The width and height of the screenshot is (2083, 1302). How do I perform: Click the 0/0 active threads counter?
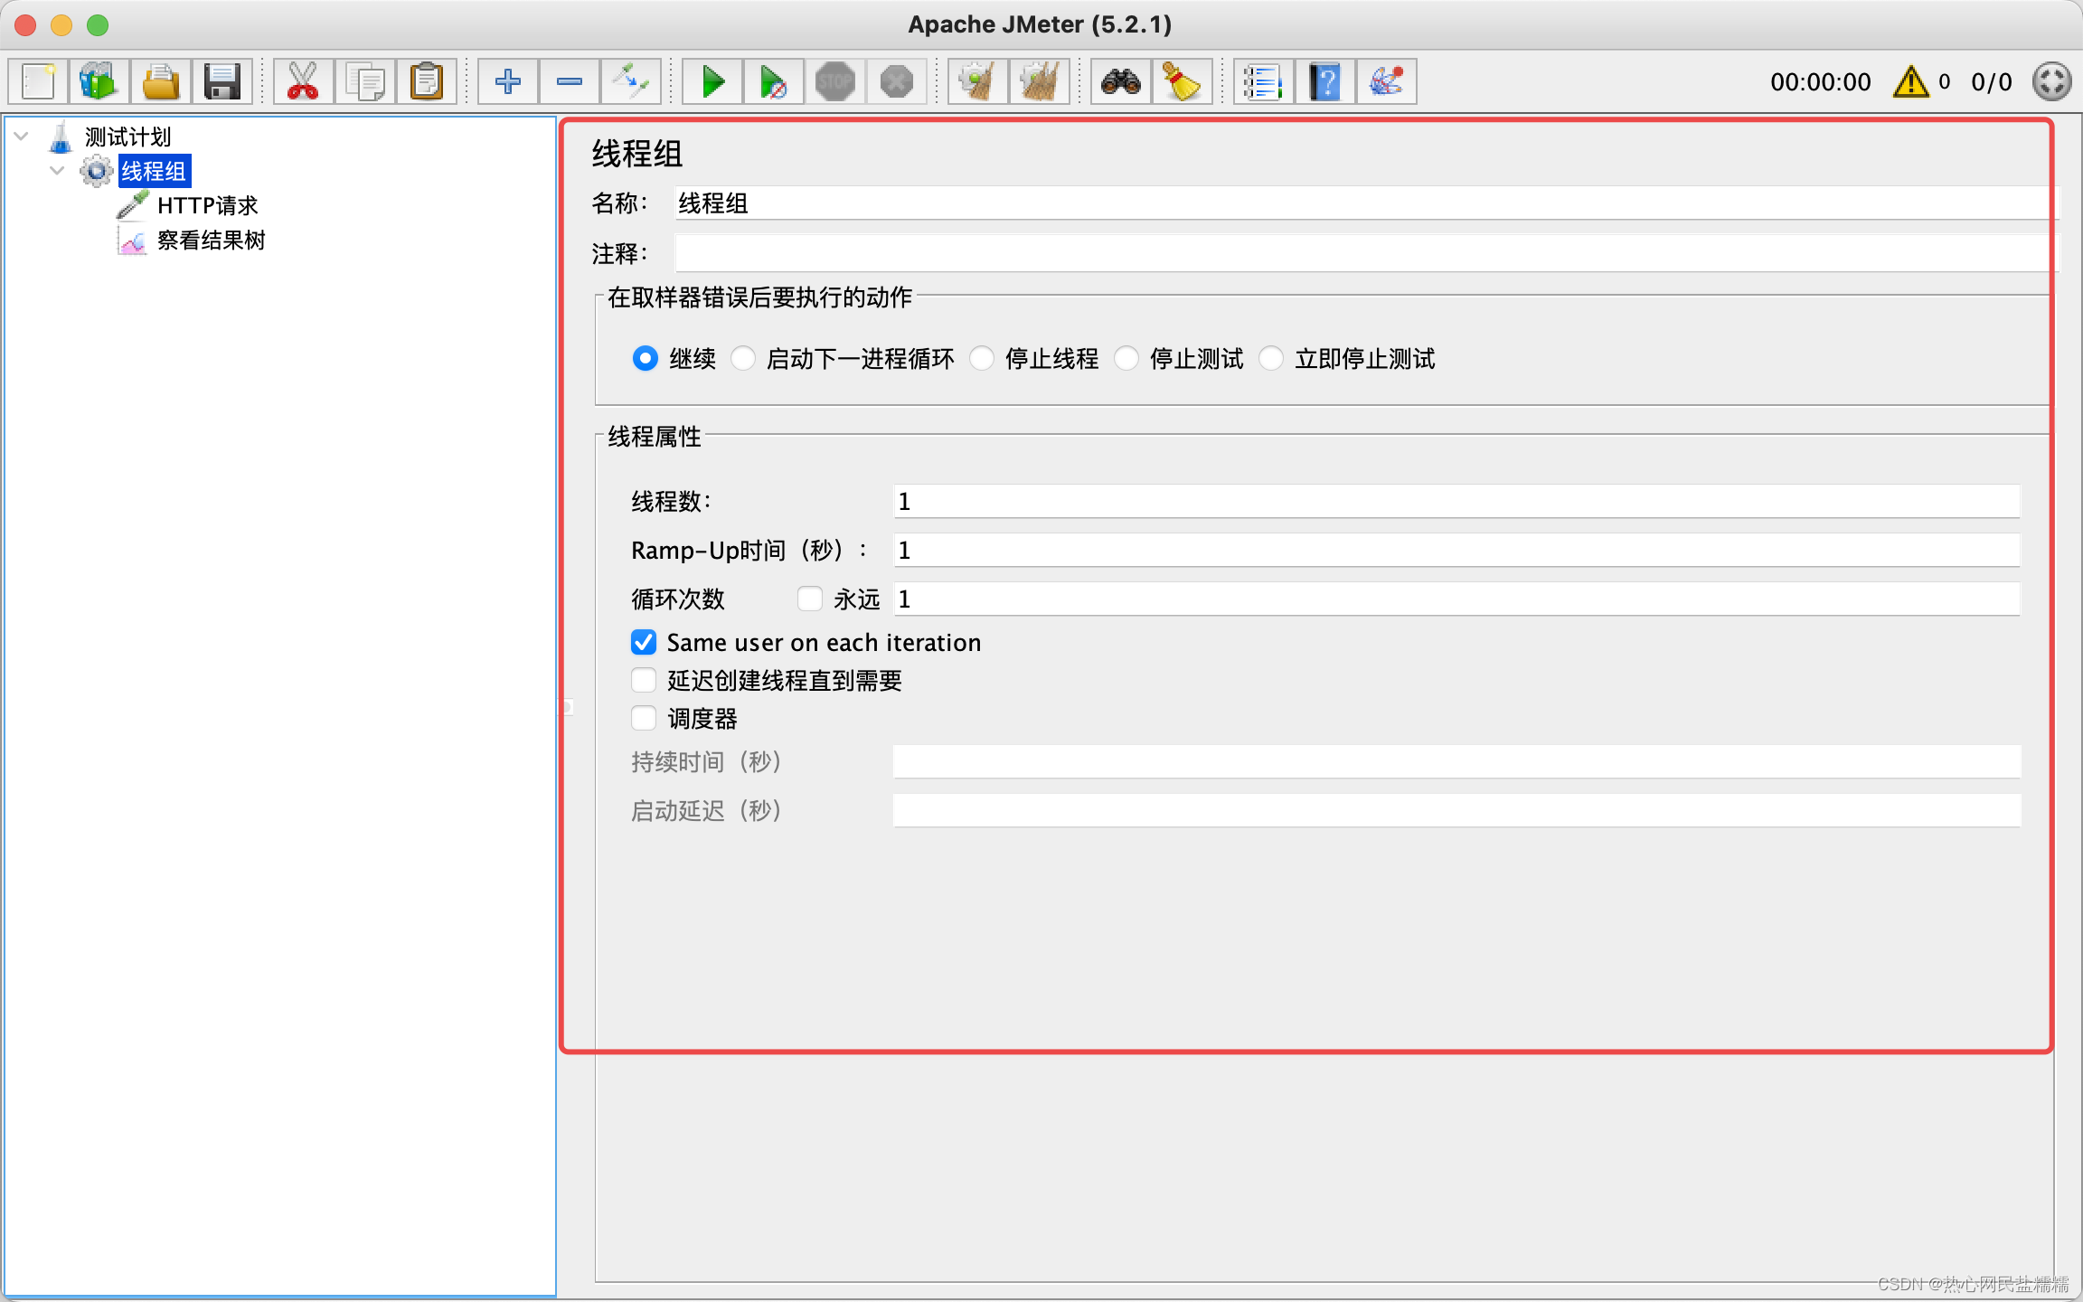click(1992, 82)
